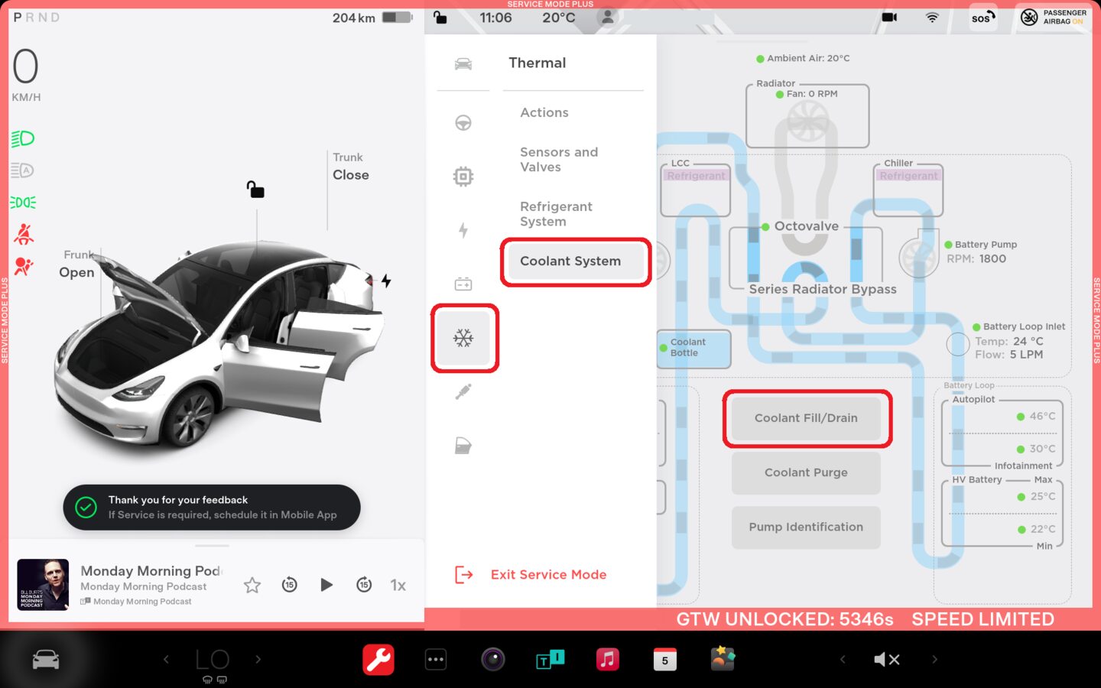Open the processor chip sidebar icon
The width and height of the screenshot is (1101, 688).
tap(463, 177)
